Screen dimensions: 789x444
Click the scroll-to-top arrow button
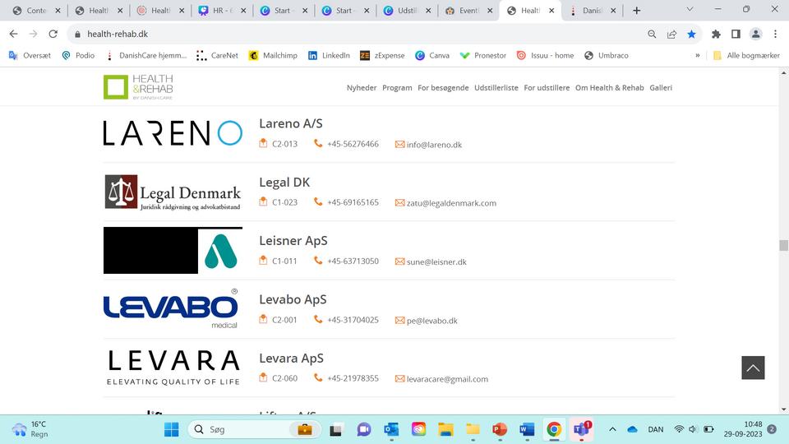(753, 368)
